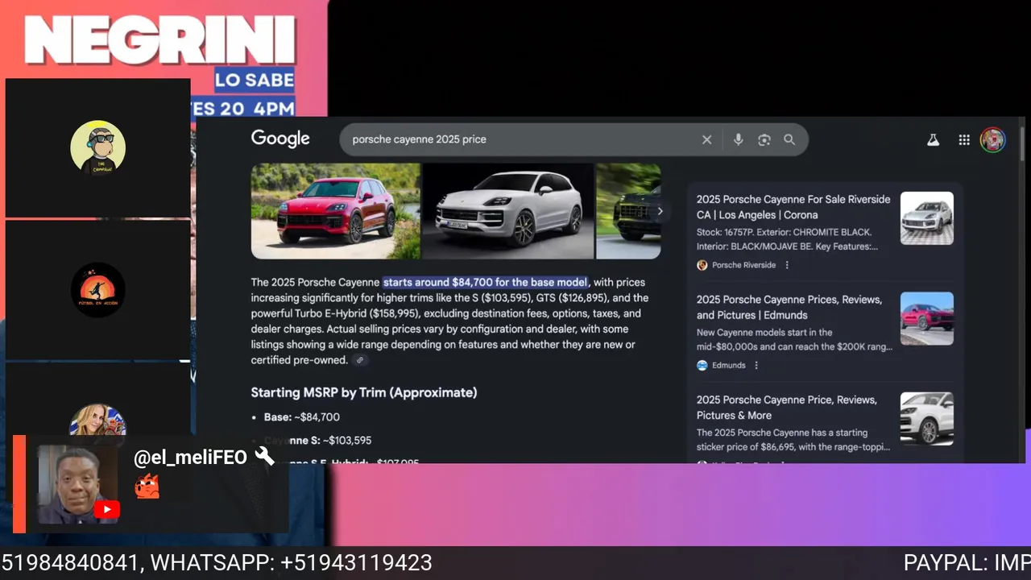Open search by image (Lens) icon
Image resolution: width=1031 pixels, height=580 pixels.
[764, 139]
